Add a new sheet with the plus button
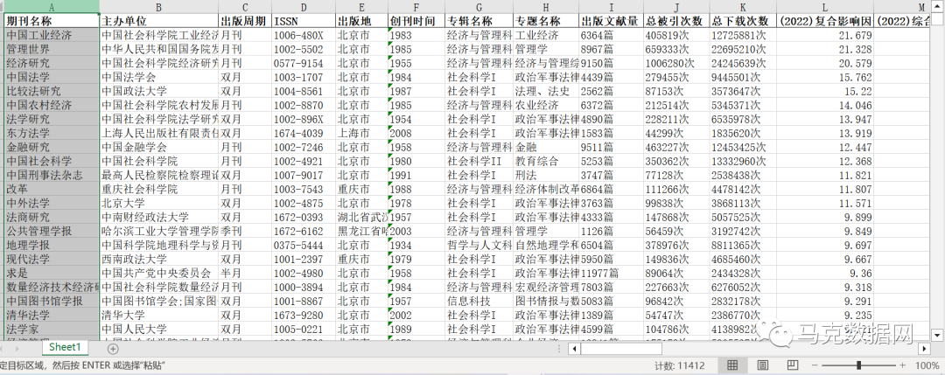The image size is (945, 375). coord(113,349)
